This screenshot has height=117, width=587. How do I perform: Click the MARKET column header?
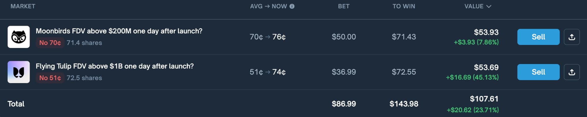23,6
